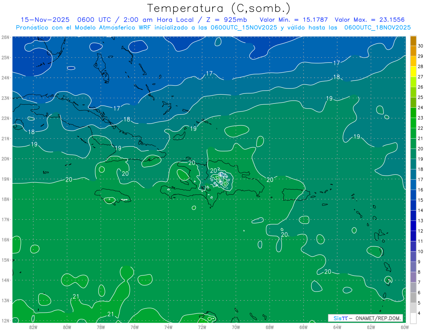
Task: Click color scale label '23'
Action: [x=420, y=118]
